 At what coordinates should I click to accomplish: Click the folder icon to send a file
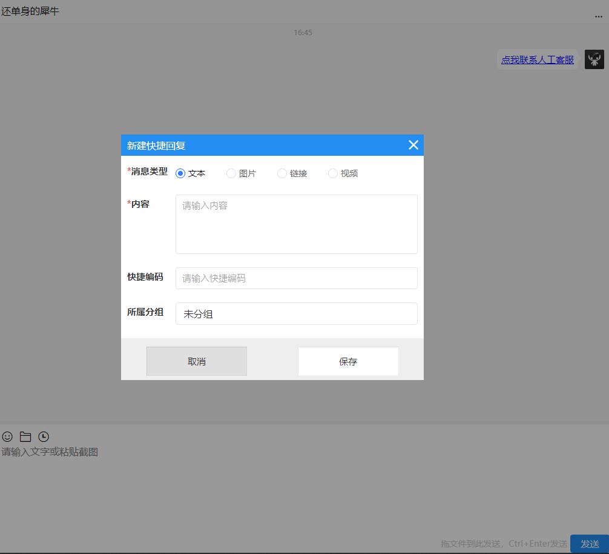pyautogui.click(x=25, y=436)
